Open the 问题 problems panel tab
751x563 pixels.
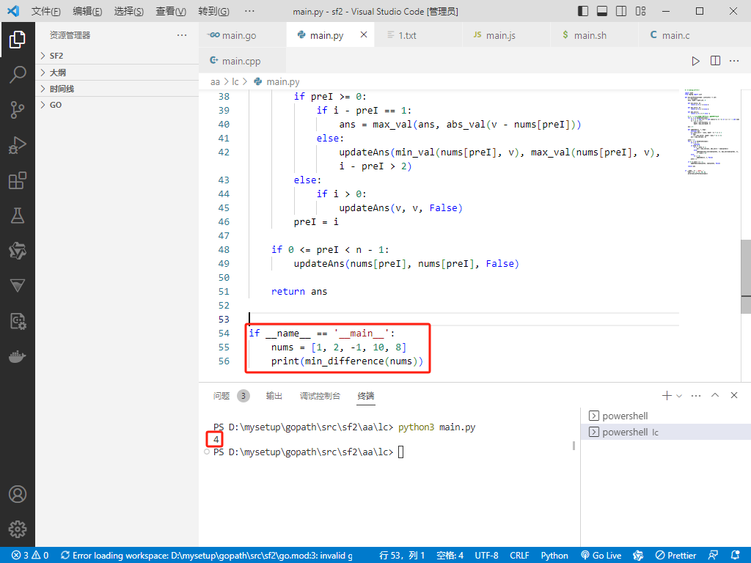click(231, 396)
